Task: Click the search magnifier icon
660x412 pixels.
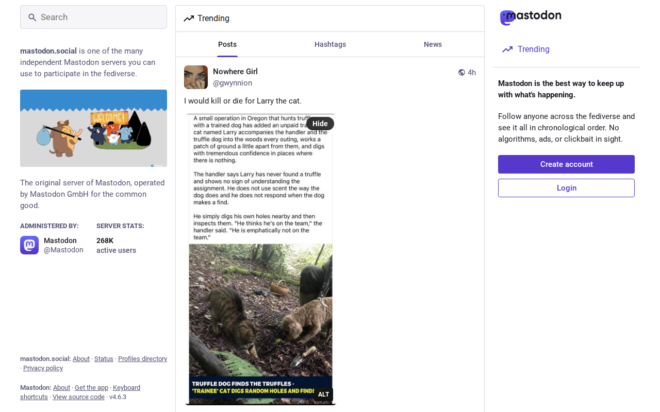Action: [x=32, y=18]
